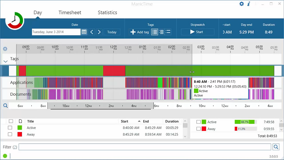Click the list scrollbar up arrow

[185, 121]
